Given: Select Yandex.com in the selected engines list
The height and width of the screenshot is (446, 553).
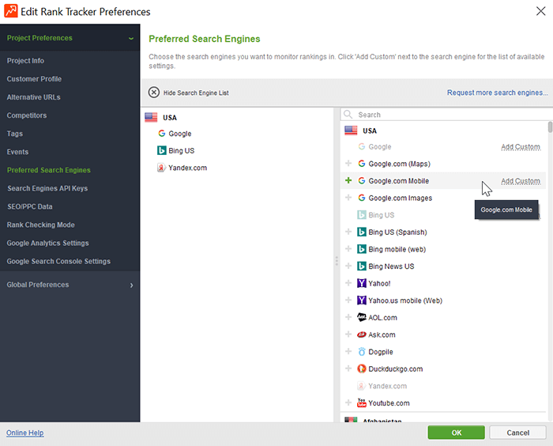Looking at the screenshot, I should (188, 168).
